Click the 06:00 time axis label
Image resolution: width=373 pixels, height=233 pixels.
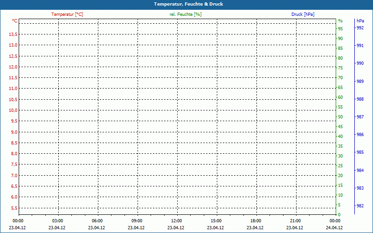coord(97,221)
